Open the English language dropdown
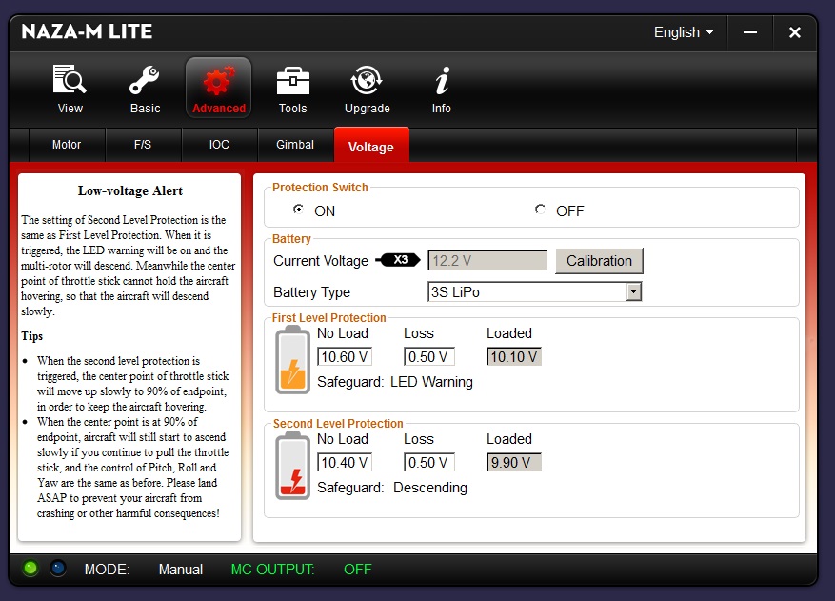The width and height of the screenshot is (835, 601). [x=684, y=32]
